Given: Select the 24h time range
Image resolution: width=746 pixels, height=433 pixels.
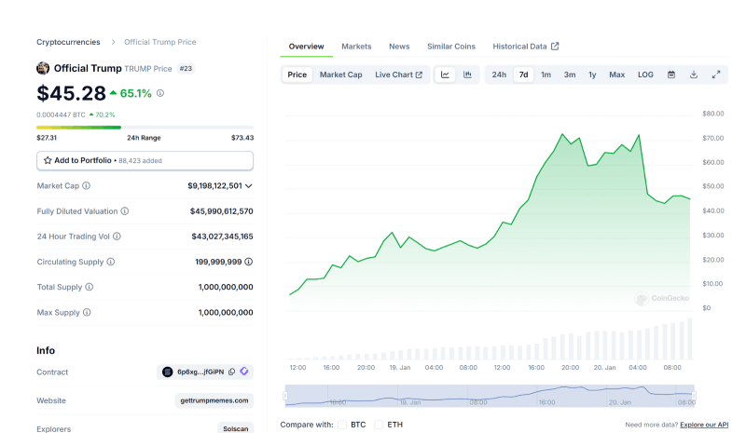Looking at the screenshot, I should 499,74.
